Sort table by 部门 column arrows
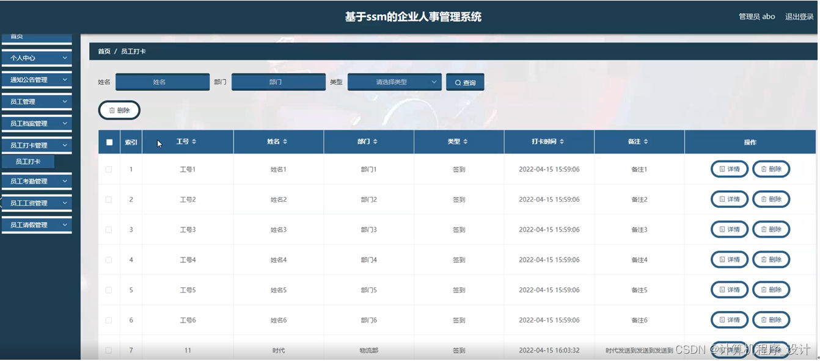 pos(375,141)
